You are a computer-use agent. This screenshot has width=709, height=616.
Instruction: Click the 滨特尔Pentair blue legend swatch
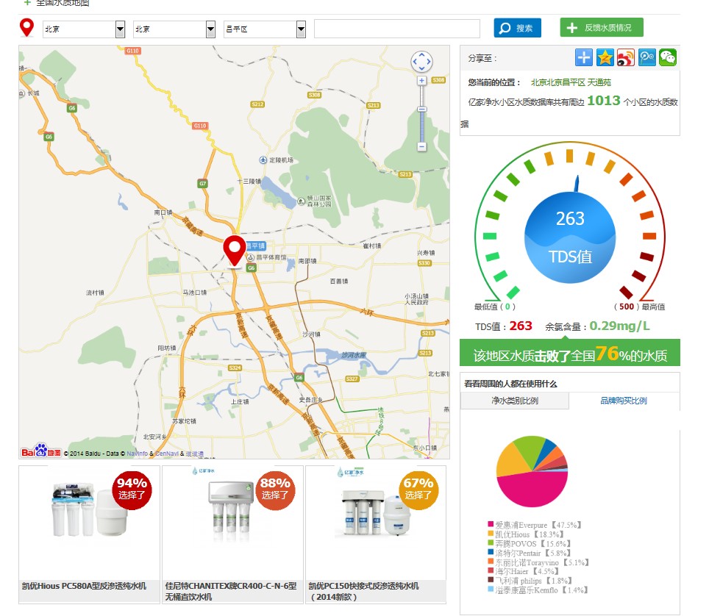click(x=491, y=552)
